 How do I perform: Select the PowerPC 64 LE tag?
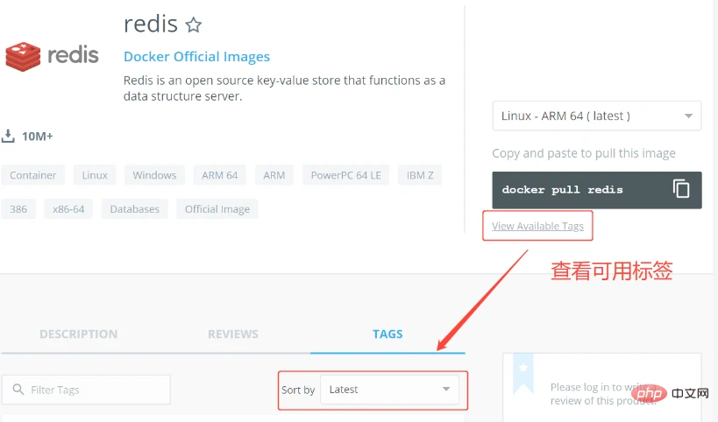pyautogui.click(x=345, y=175)
